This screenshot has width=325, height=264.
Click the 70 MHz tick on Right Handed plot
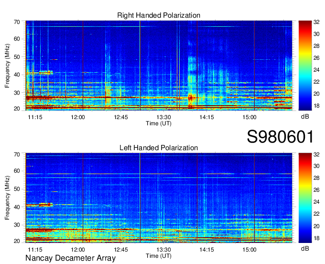[17, 22]
